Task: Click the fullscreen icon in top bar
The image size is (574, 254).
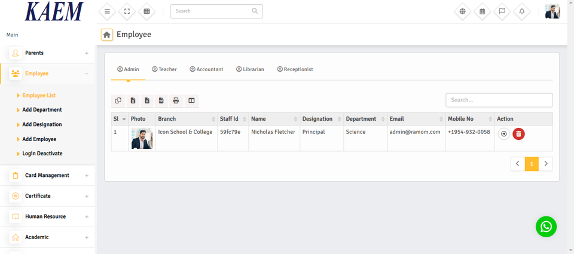Action: tap(127, 11)
